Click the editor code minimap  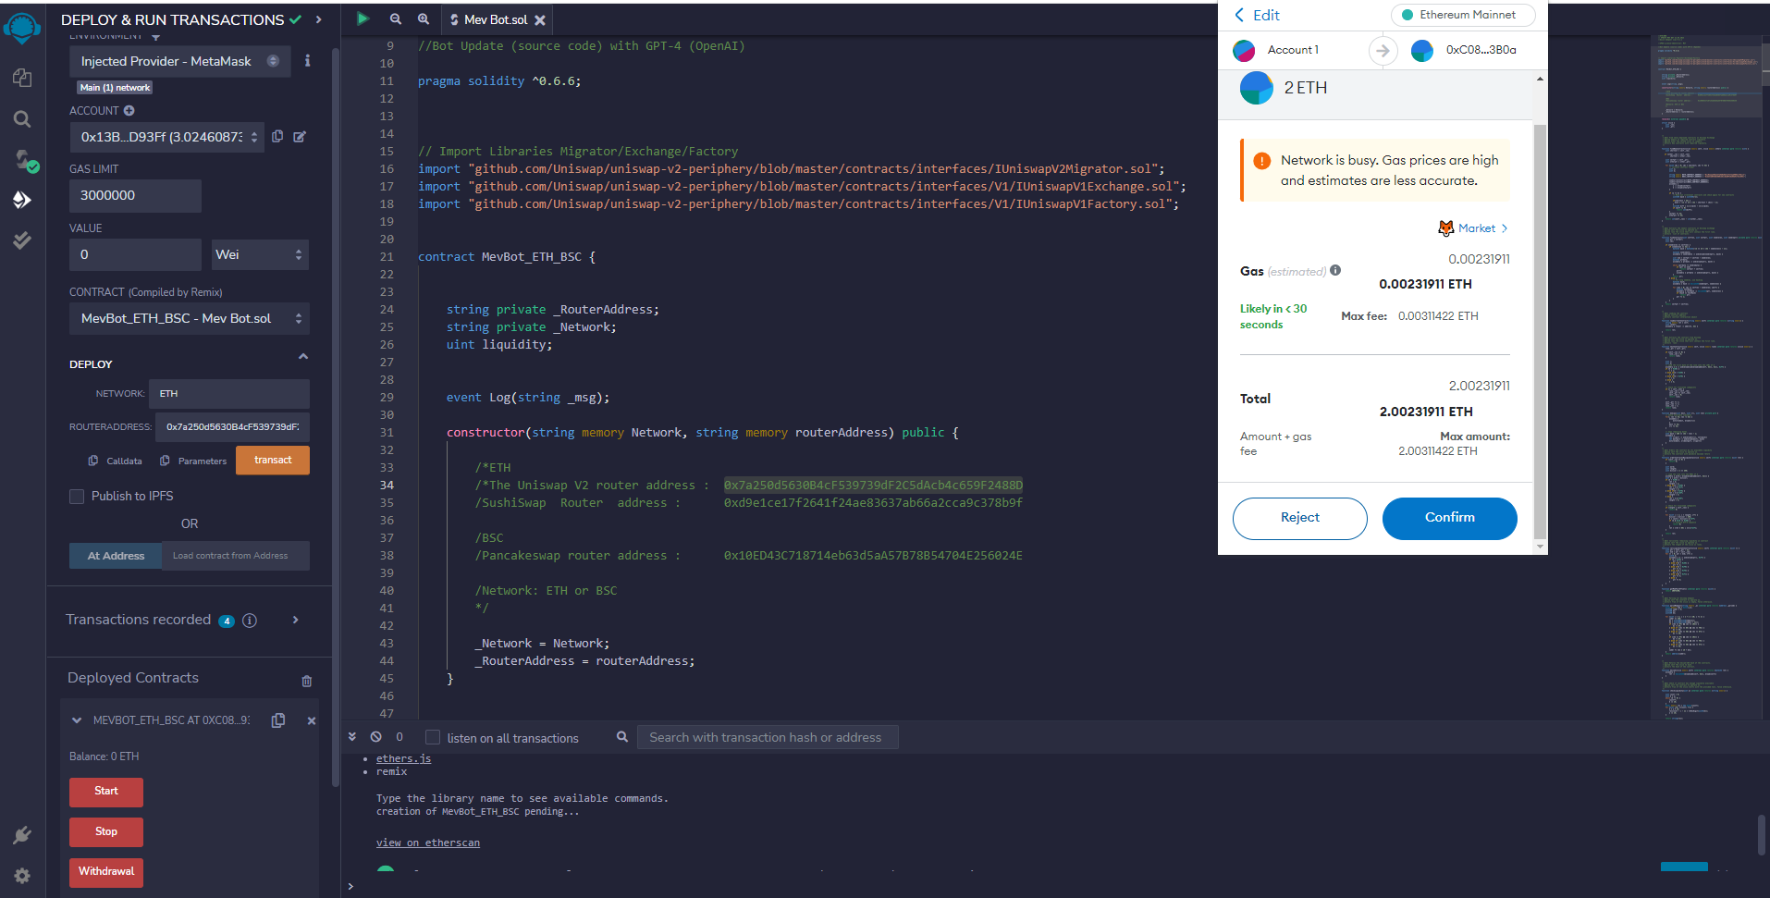[x=1707, y=377]
